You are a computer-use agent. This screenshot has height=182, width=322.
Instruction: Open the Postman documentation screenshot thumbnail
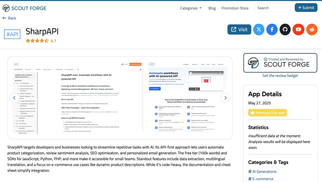pyautogui.click(x=78, y=98)
